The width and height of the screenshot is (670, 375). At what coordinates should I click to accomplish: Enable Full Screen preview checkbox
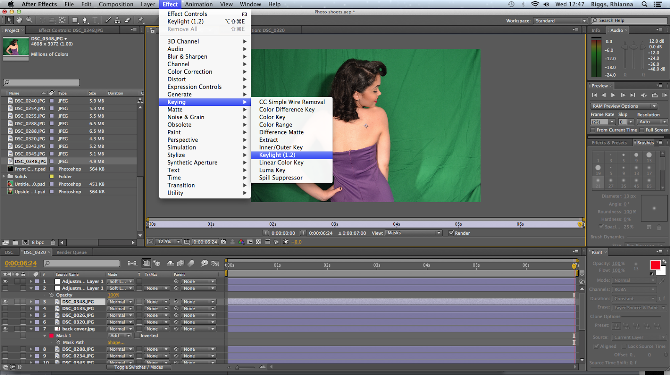pyautogui.click(x=642, y=130)
